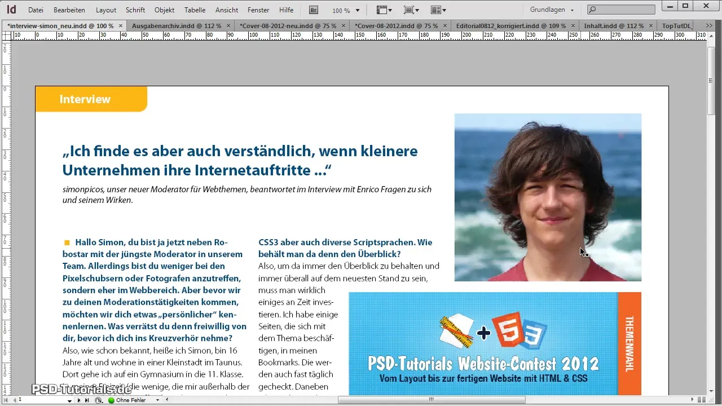Minimize the InDesign window
722x406 pixels.
670,6
